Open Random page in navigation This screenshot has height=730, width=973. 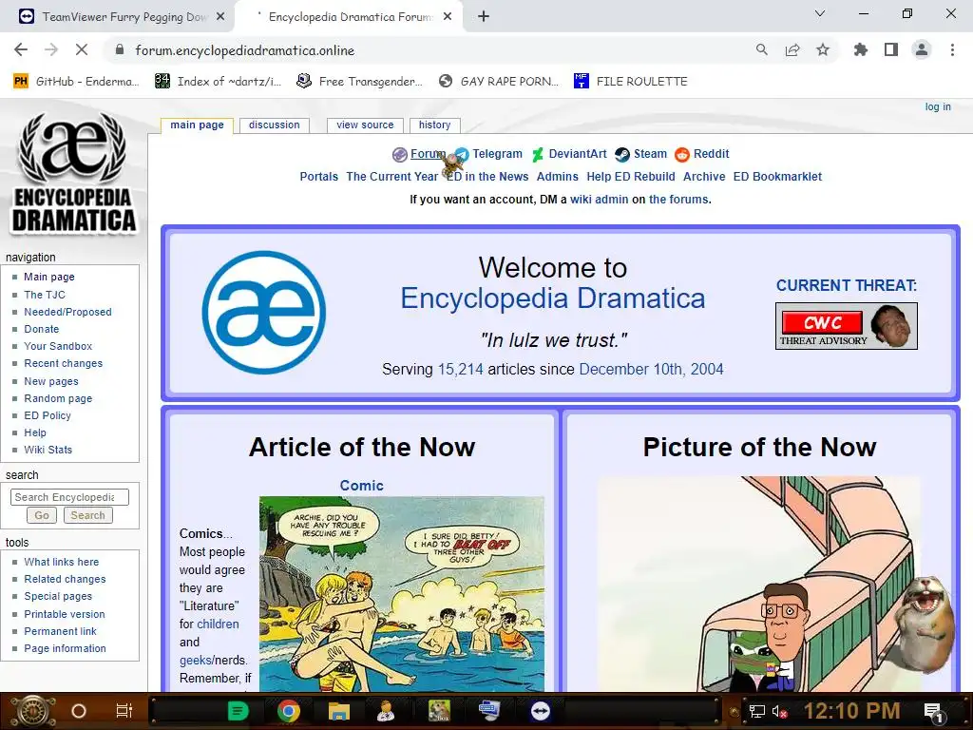[x=58, y=398]
